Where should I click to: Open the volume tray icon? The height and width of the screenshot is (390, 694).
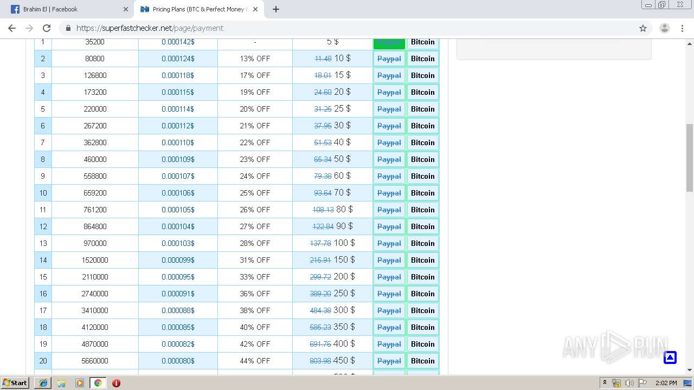click(629, 383)
